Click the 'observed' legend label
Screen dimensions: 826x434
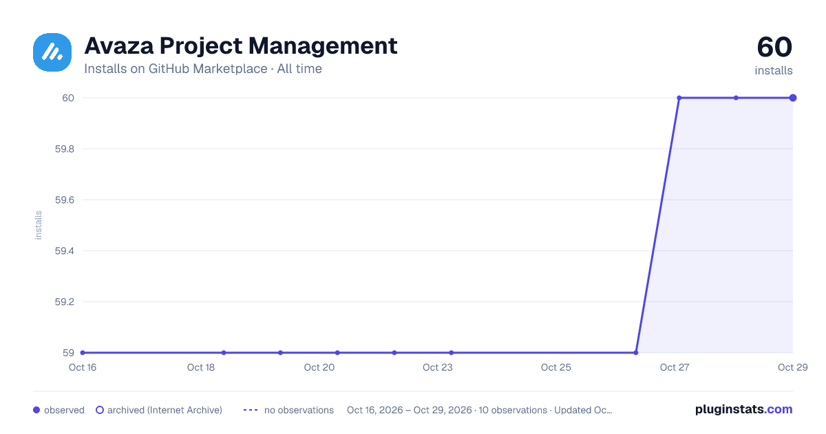[x=64, y=410]
